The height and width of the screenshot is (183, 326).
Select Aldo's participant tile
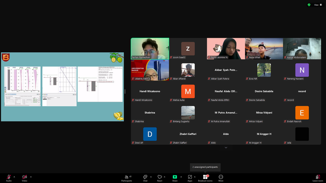click(x=226, y=134)
